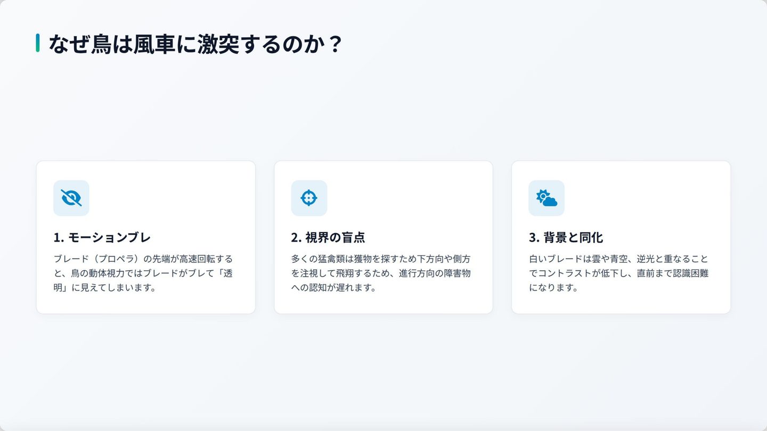Click the crosshair target icon

(x=309, y=198)
